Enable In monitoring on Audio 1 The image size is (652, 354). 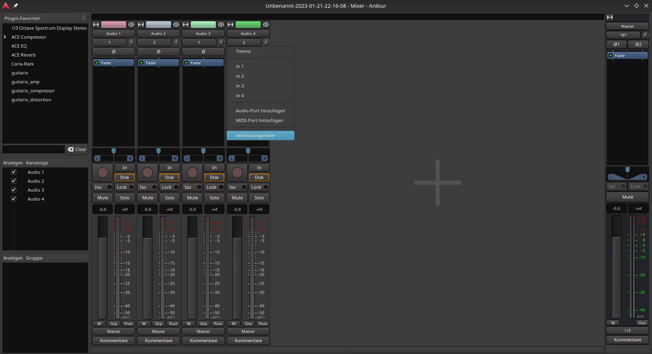tap(125, 168)
